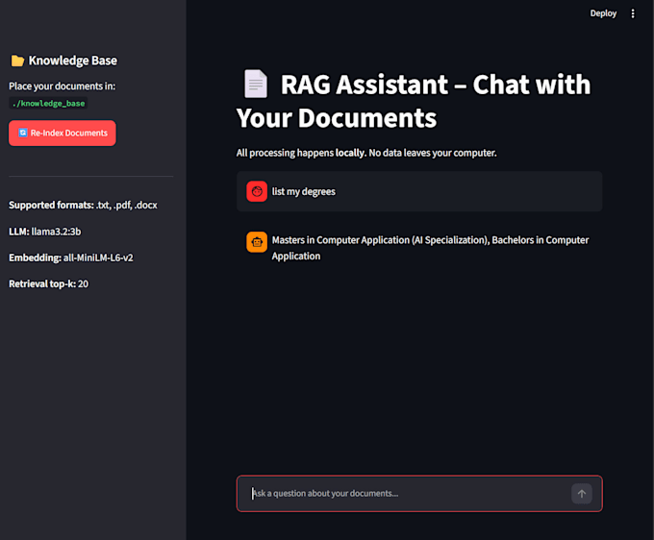Open the three-dot main menu
This screenshot has height=540, width=654.
tap(632, 13)
